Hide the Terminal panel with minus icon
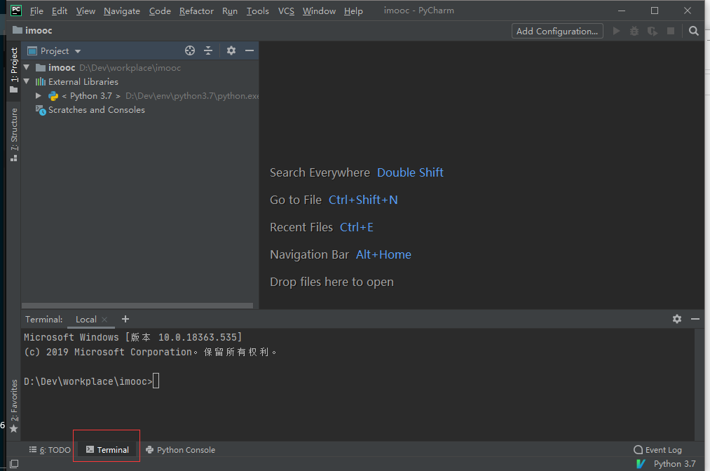This screenshot has height=471, width=710. pyautogui.click(x=695, y=319)
